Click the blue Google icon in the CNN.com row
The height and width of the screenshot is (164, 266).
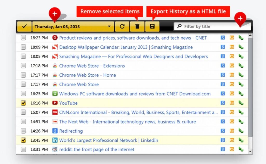(223, 112)
